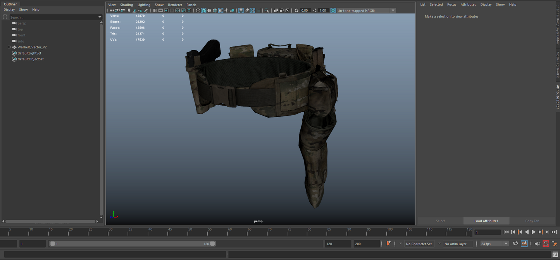Open the Shading menu in viewport
The image size is (560, 260).
tap(126, 5)
